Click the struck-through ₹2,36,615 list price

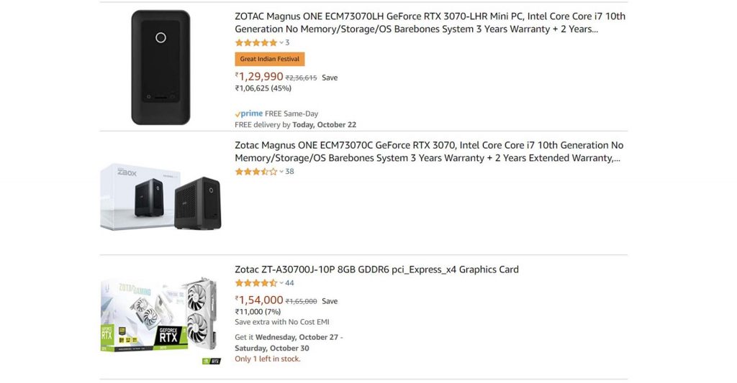click(x=301, y=78)
